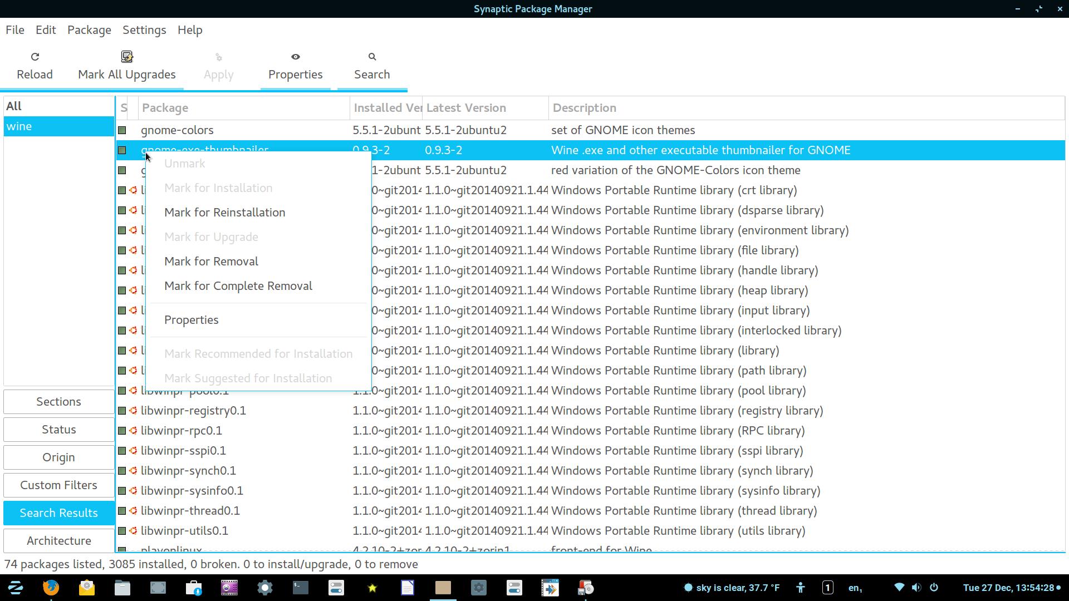Image resolution: width=1069 pixels, height=601 pixels.
Task: Select Mark for Reinstallation in context menu
Action: click(x=224, y=213)
